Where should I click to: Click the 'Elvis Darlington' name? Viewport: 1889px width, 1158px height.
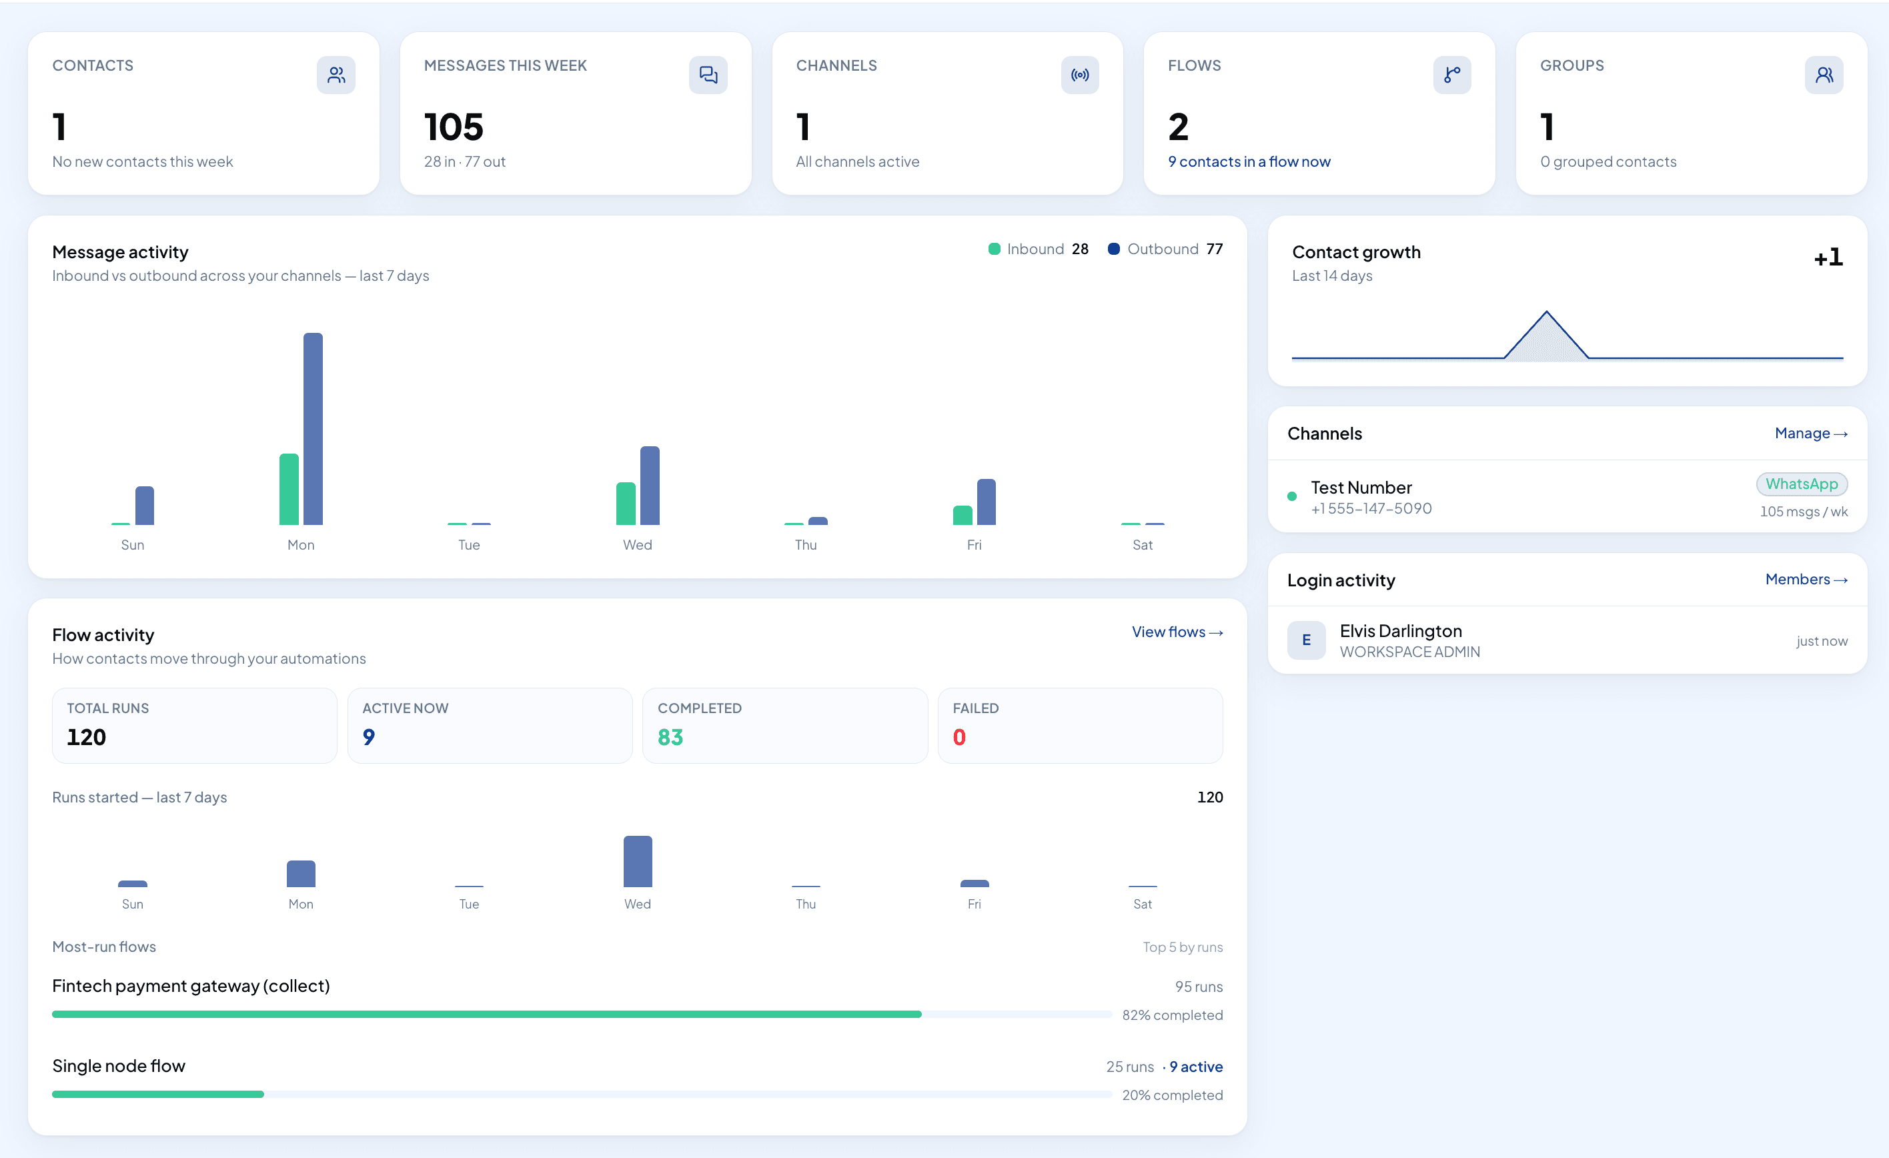click(x=1401, y=631)
